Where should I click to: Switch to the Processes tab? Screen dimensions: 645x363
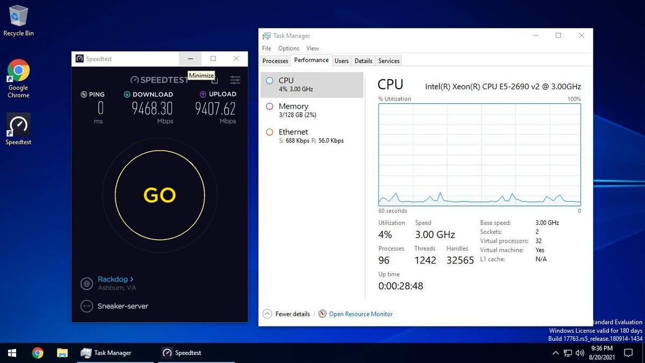tap(275, 61)
